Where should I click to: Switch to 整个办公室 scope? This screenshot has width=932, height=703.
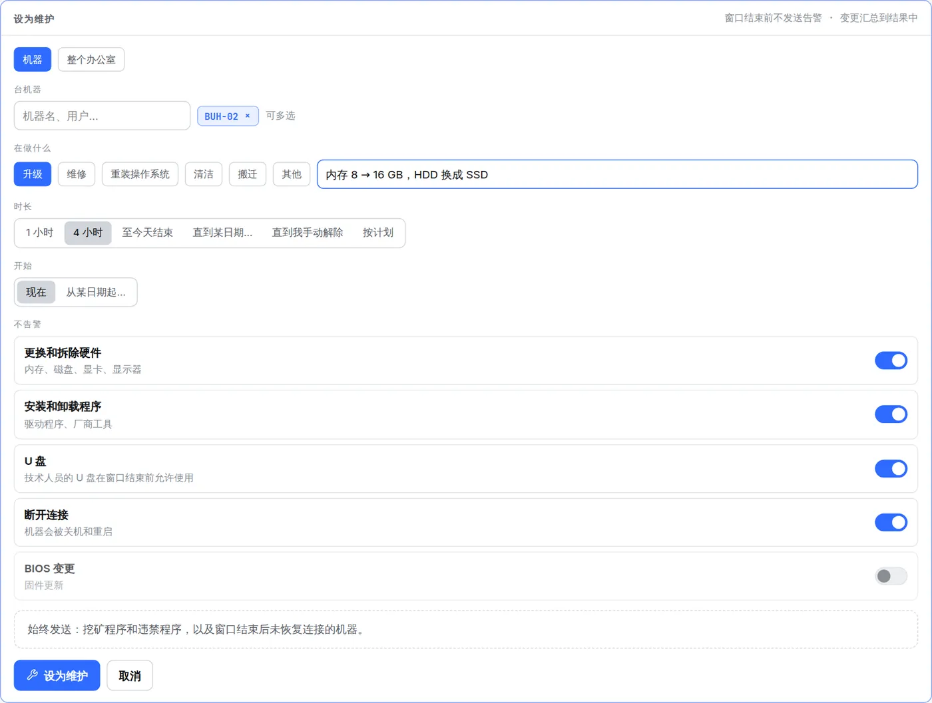coord(91,60)
